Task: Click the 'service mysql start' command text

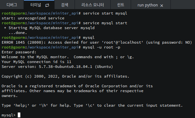Action: click(105, 23)
